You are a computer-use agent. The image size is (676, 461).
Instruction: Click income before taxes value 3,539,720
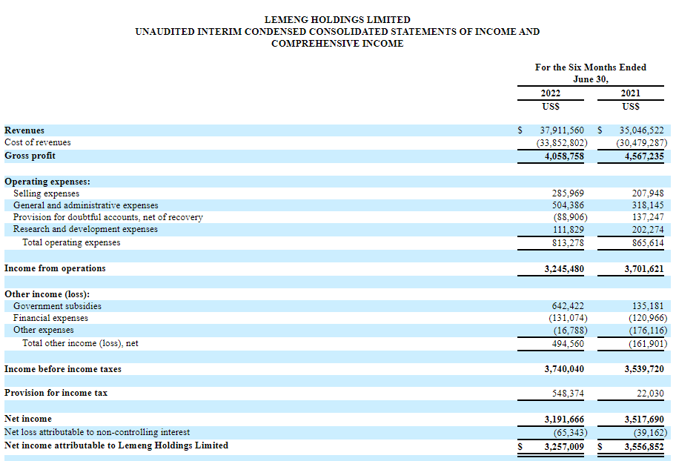tap(644, 369)
